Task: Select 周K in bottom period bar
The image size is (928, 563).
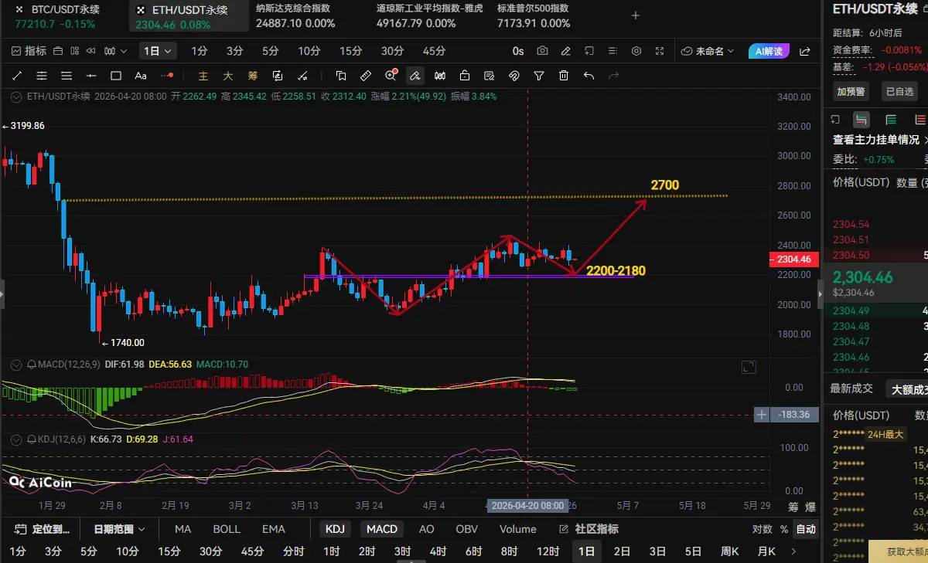Action: click(x=729, y=551)
